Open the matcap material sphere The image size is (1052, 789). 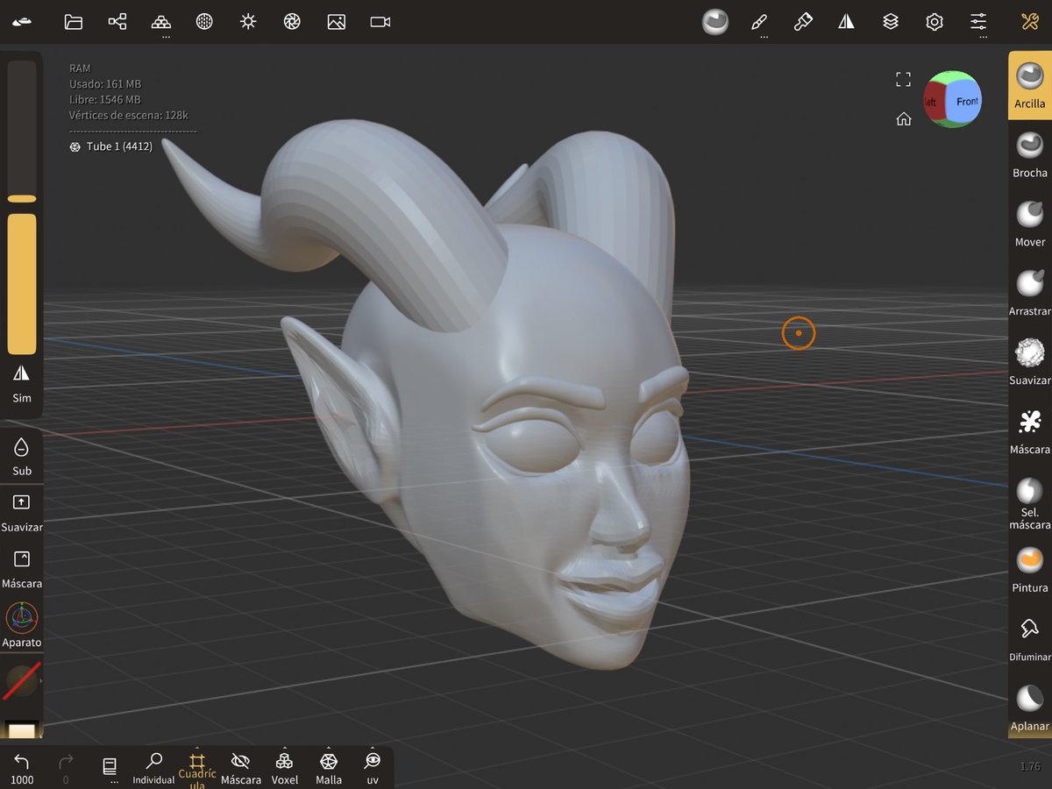click(x=715, y=22)
